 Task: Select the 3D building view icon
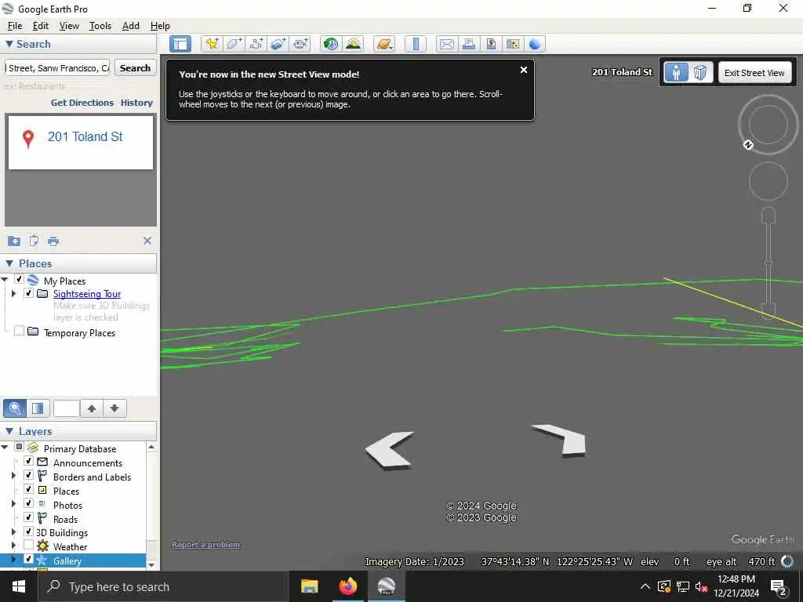coord(700,72)
